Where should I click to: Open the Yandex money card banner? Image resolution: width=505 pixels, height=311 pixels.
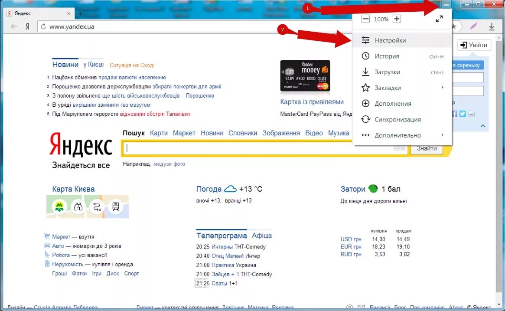pyautogui.click(x=305, y=76)
